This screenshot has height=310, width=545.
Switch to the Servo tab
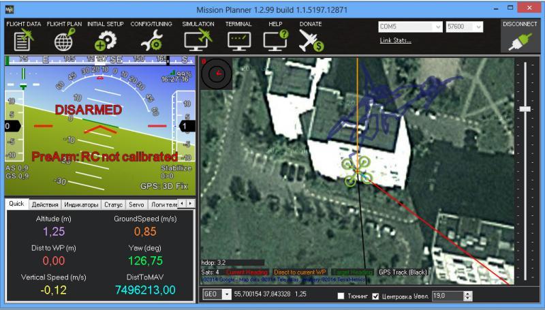(136, 204)
